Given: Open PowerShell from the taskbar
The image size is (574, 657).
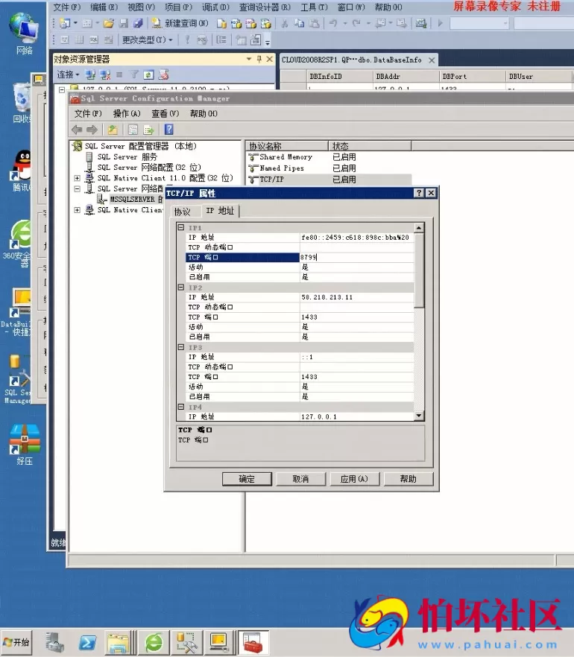Looking at the screenshot, I should (88, 641).
